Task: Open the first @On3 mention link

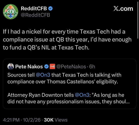Action: [x=43, y=75]
